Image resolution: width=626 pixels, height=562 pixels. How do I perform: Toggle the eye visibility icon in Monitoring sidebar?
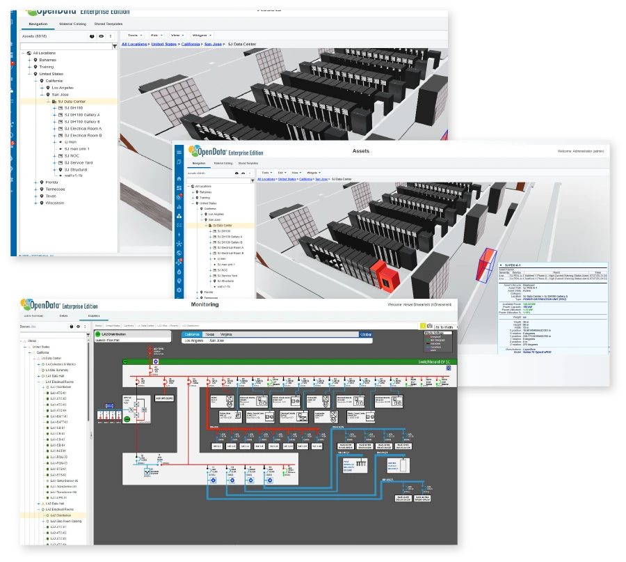pos(78,327)
